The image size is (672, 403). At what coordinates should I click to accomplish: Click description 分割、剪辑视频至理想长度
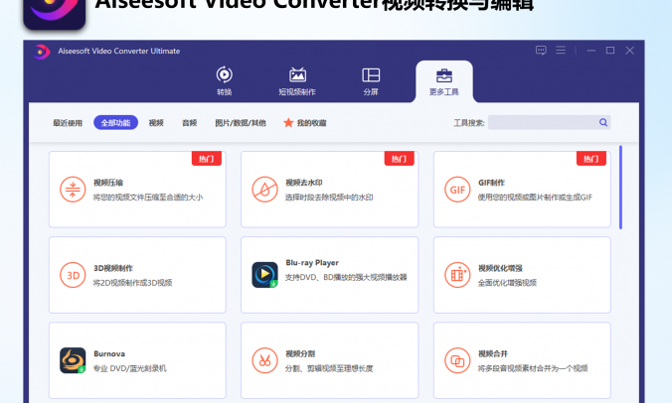click(x=329, y=368)
